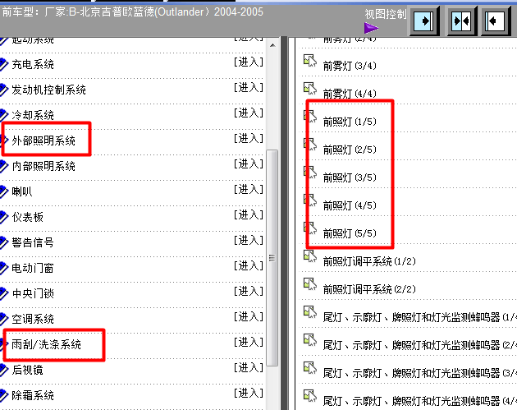Screen dimensions: 517x410
Task: Click [进入] for 充电系统
Action: click(x=249, y=62)
